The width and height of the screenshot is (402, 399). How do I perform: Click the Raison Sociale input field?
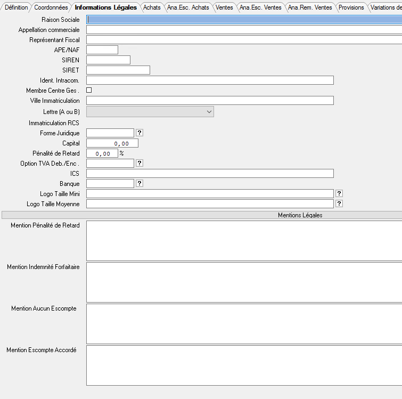tap(244, 20)
